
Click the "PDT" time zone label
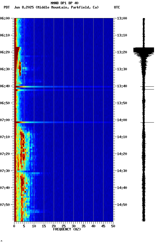(x=7, y=7)
